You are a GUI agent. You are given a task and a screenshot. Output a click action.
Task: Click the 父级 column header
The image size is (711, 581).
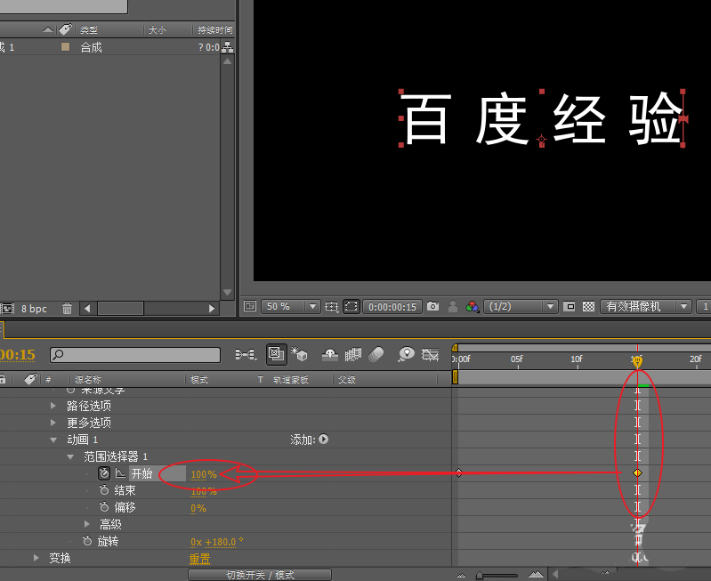[346, 379]
